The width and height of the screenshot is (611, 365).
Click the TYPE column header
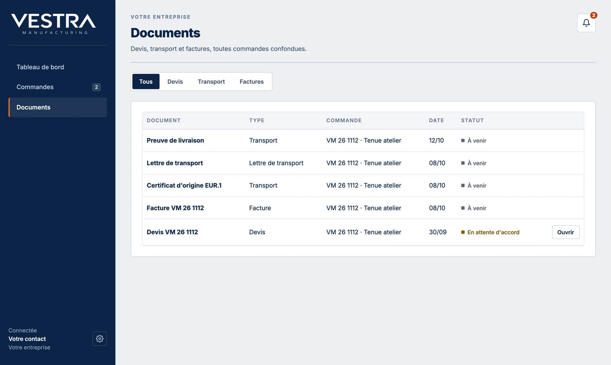coord(257,121)
